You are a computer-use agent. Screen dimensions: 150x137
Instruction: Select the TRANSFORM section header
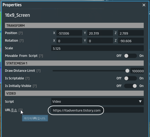(x=74, y=25)
